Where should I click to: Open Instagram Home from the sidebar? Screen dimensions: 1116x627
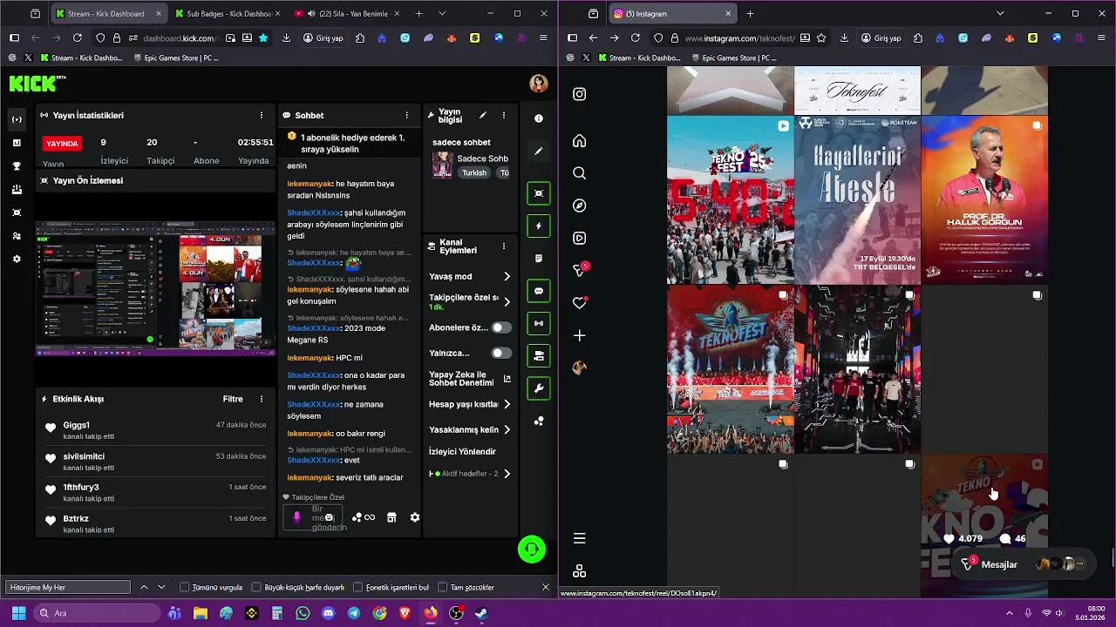point(579,141)
